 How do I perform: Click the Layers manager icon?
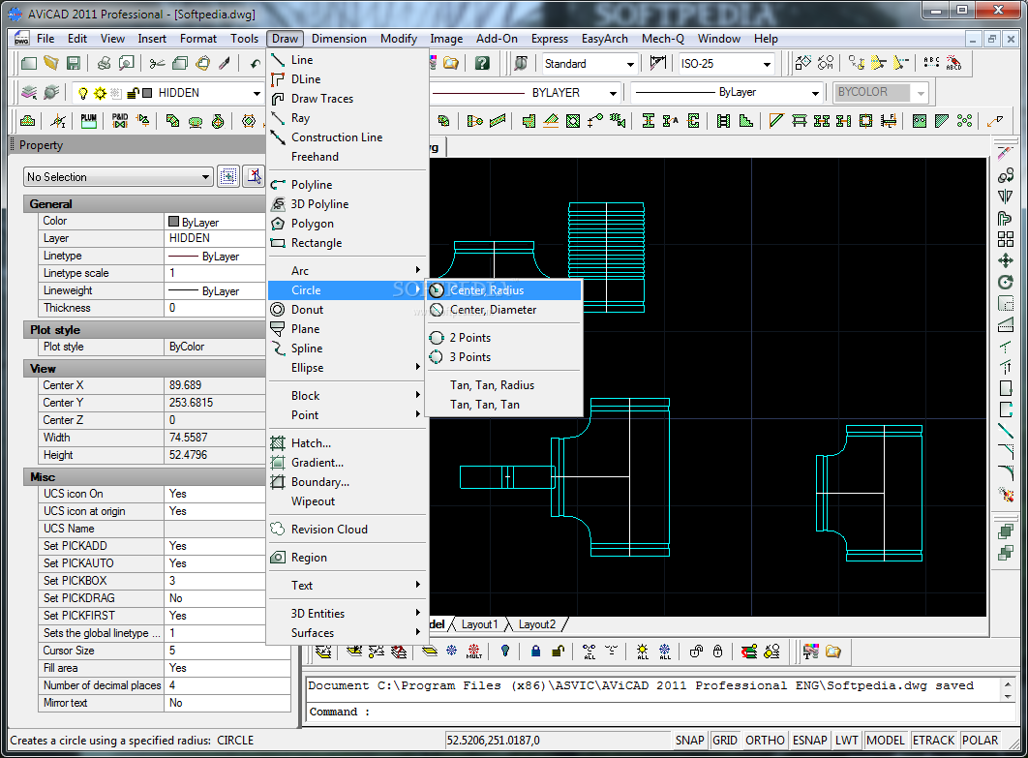[x=28, y=93]
